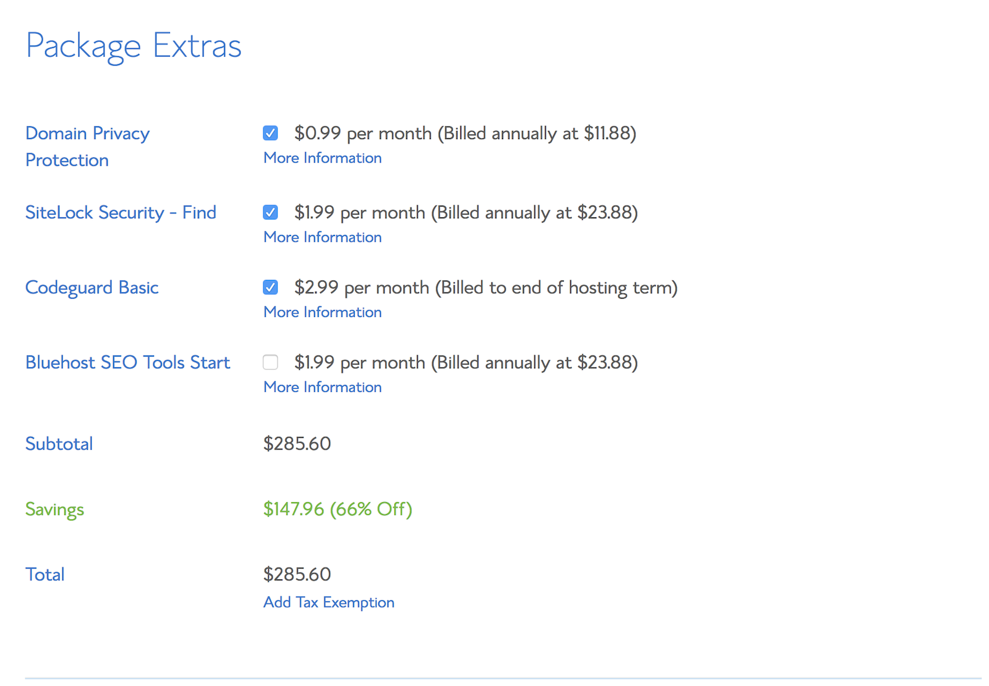The image size is (989, 686).
Task: Enable the Bluehost SEO Tools Start checkbox
Action: (270, 362)
